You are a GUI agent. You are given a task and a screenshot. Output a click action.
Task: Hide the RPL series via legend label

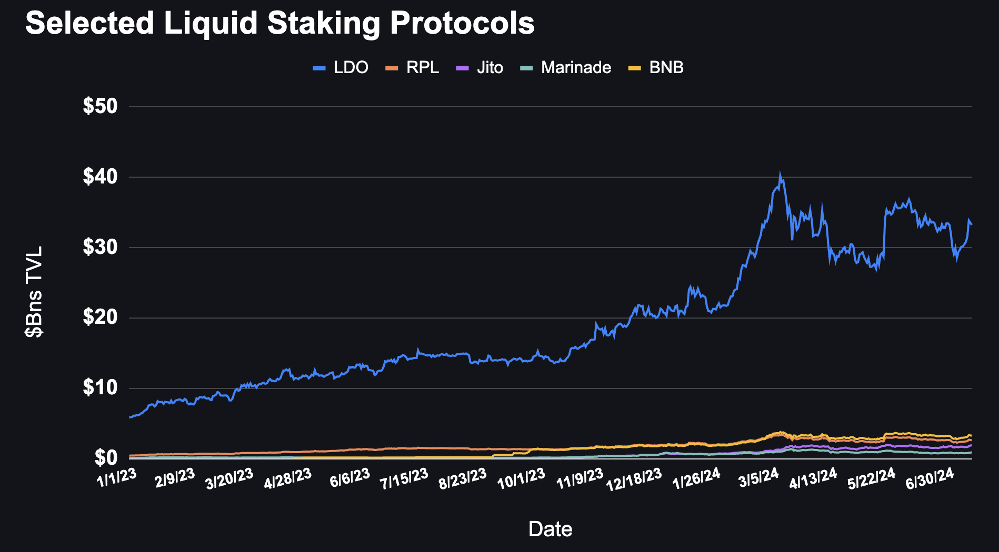pyautogui.click(x=423, y=68)
